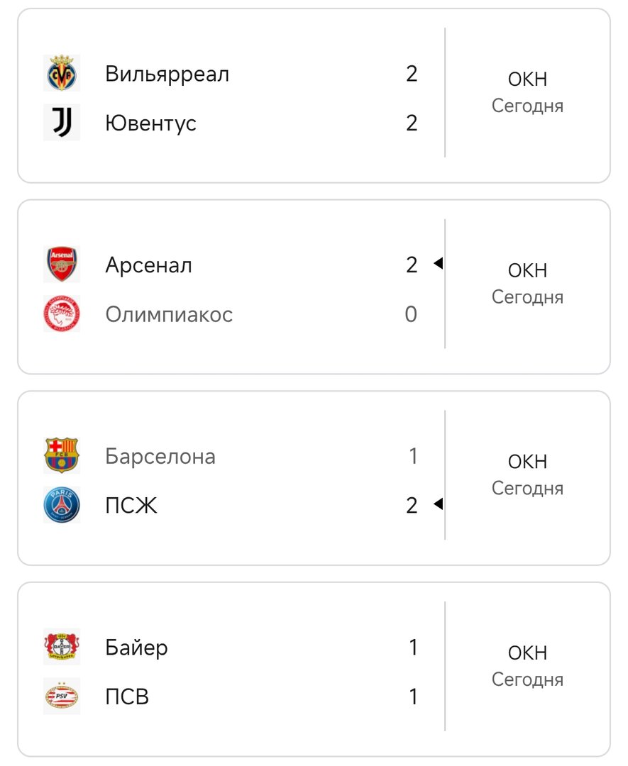Select the PSG club logo icon
This screenshot has height=766, width=628.
(x=62, y=506)
